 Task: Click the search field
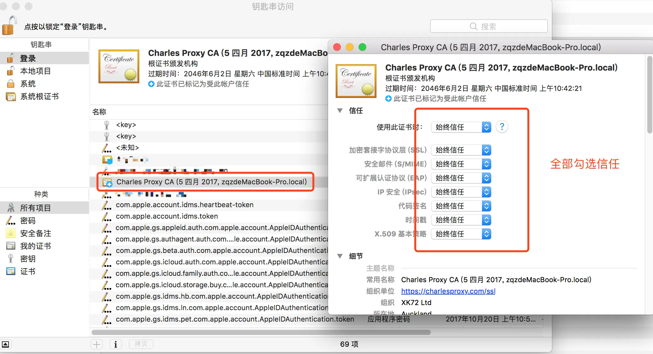tap(489, 26)
